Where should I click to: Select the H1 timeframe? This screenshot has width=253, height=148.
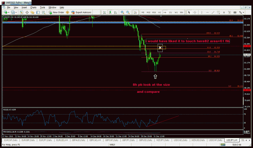[x=159, y=13]
